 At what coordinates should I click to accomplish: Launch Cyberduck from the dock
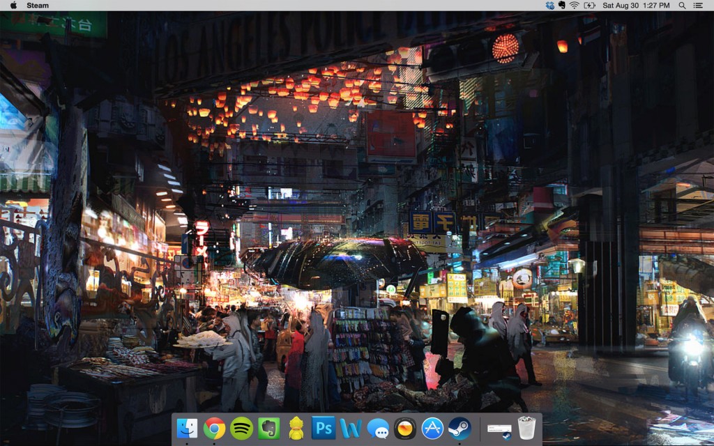[x=296, y=429]
